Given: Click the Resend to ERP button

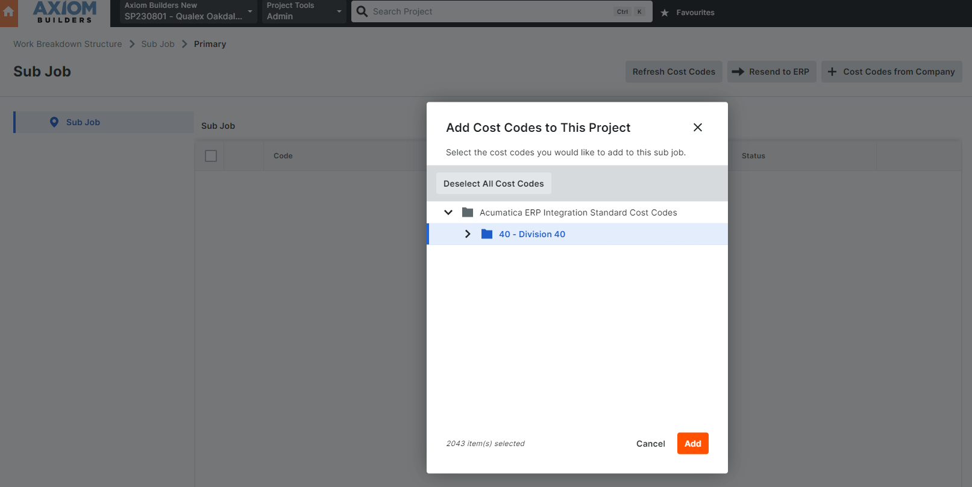Looking at the screenshot, I should coord(771,72).
